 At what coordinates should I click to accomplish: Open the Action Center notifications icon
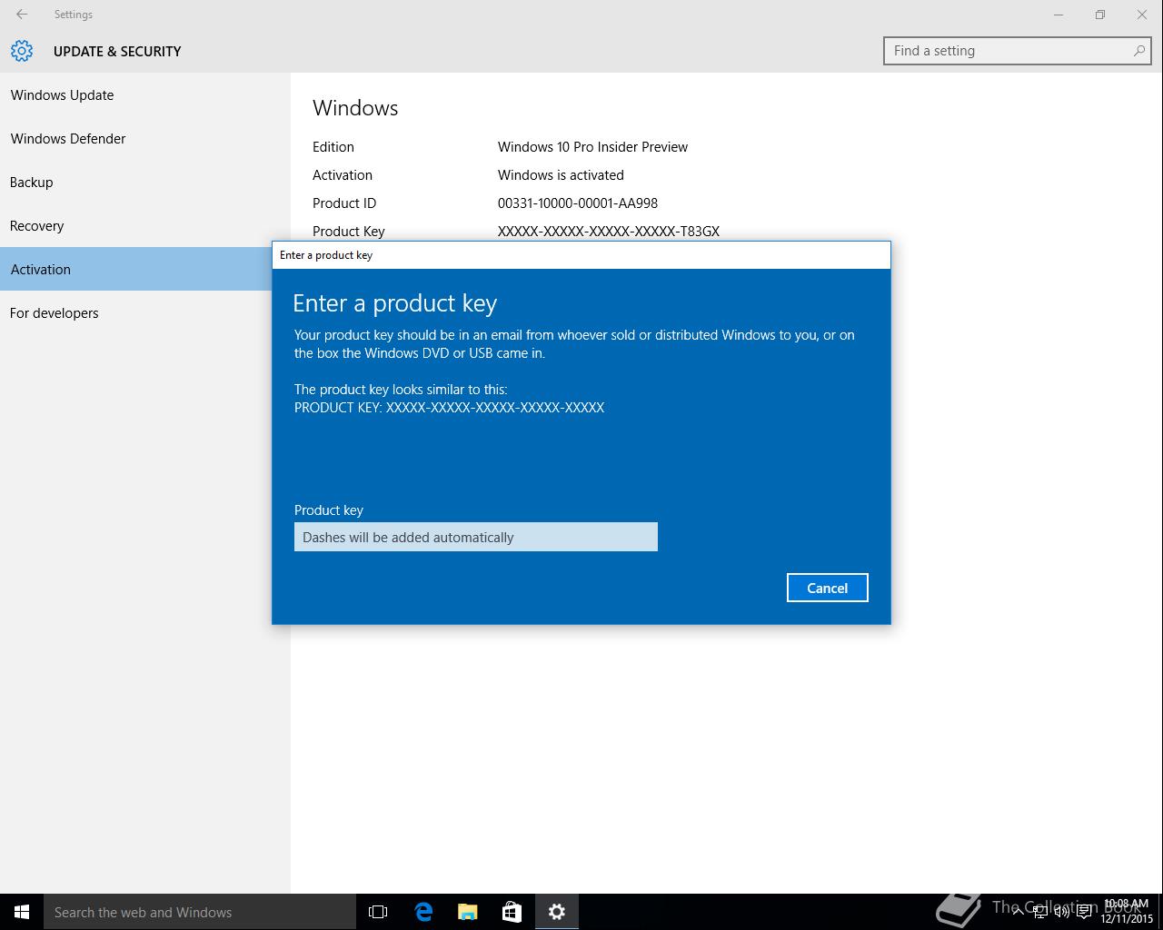tap(1084, 912)
